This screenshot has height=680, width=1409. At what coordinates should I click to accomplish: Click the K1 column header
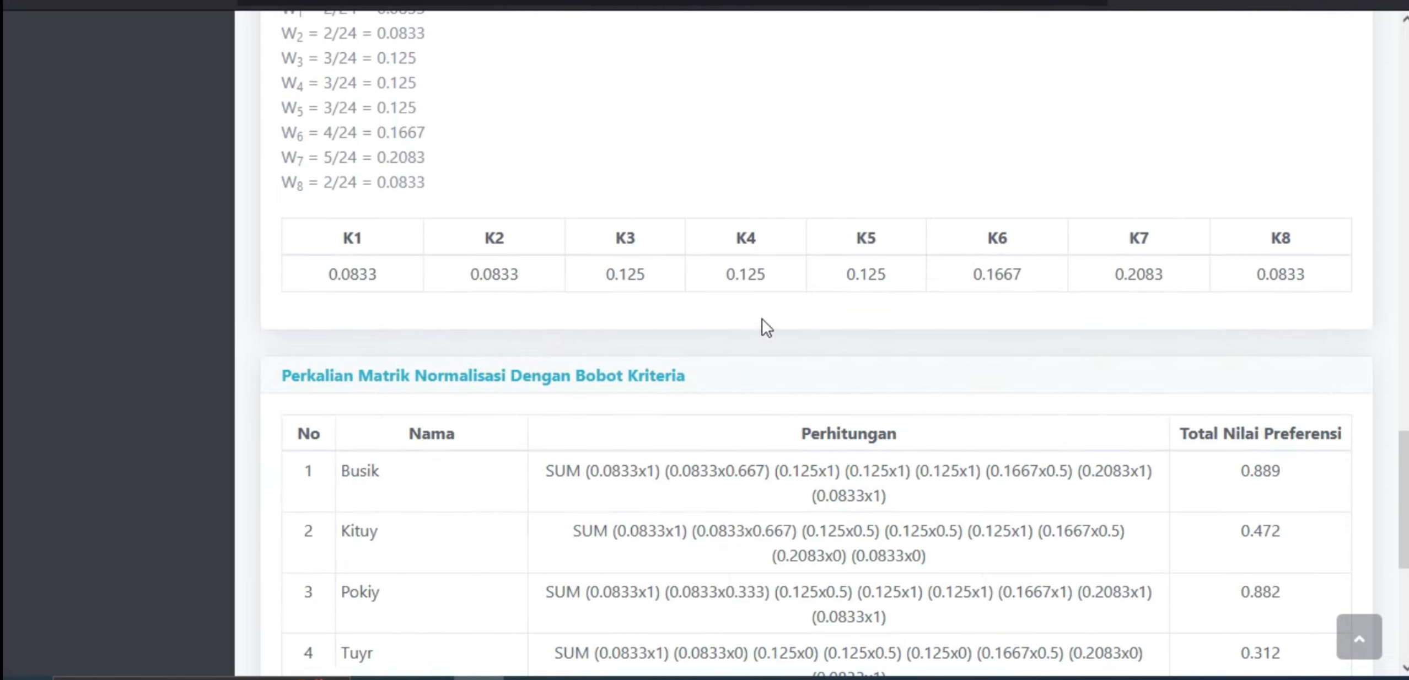point(352,238)
